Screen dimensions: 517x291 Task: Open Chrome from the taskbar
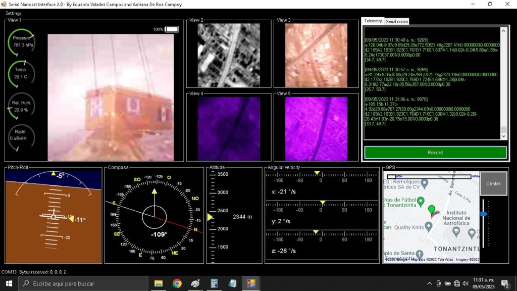click(x=177, y=283)
